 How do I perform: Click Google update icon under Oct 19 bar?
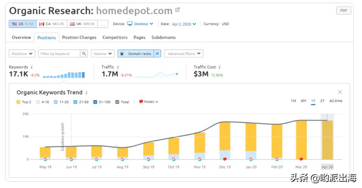tap(174, 159)
